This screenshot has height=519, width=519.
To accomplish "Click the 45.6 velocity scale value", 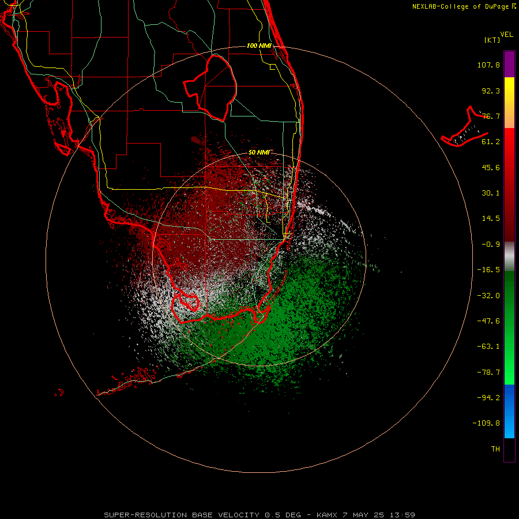I will 491,167.
